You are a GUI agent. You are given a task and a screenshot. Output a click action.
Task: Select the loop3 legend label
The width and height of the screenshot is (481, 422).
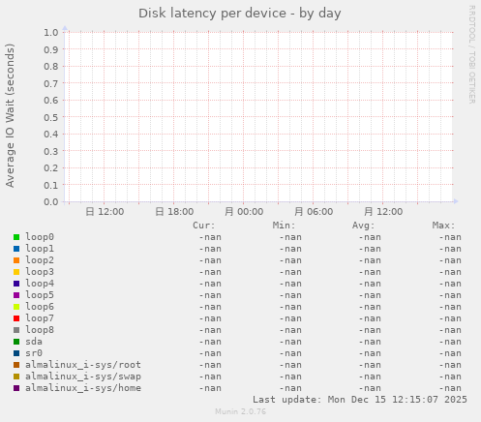point(40,272)
